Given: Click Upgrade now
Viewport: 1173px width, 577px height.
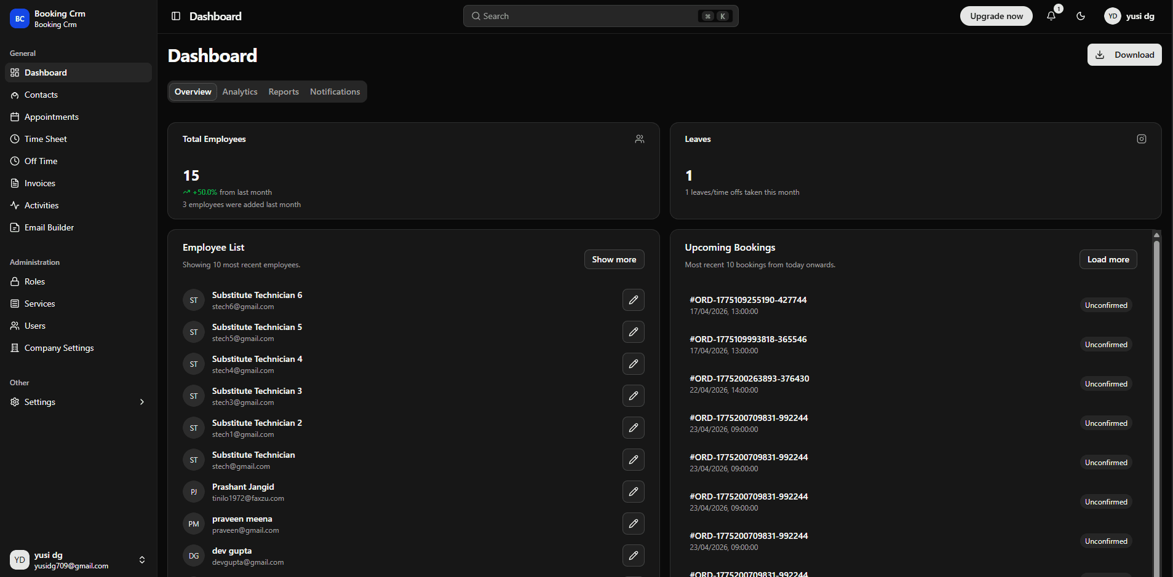Looking at the screenshot, I should click(x=996, y=16).
